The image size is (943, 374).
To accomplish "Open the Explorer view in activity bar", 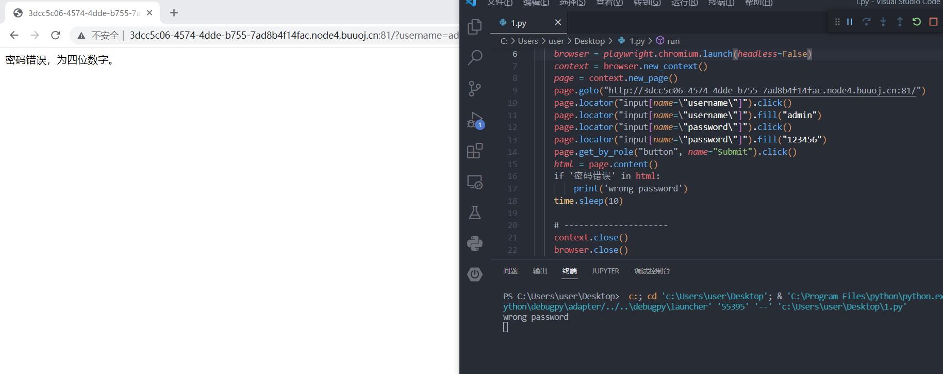I will point(474,27).
